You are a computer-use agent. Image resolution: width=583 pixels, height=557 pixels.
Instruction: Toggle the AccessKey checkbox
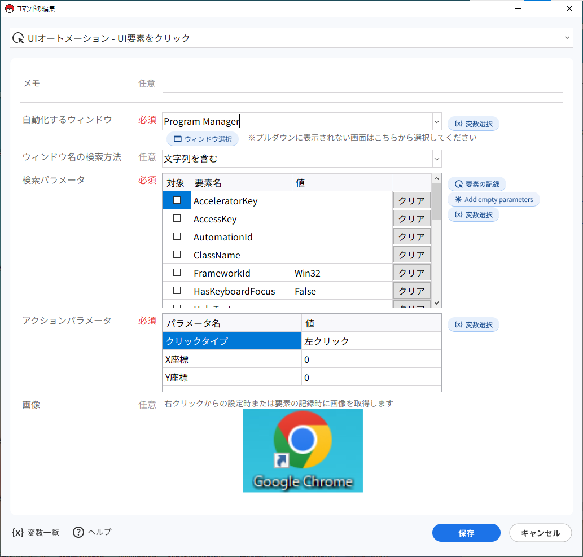[x=177, y=218]
